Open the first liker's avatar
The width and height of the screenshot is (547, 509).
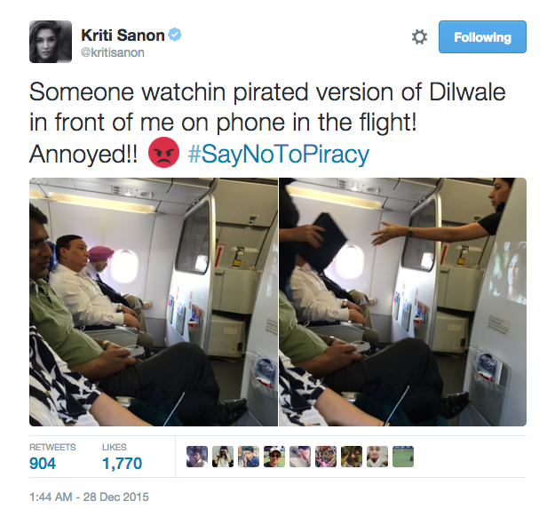(197, 457)
